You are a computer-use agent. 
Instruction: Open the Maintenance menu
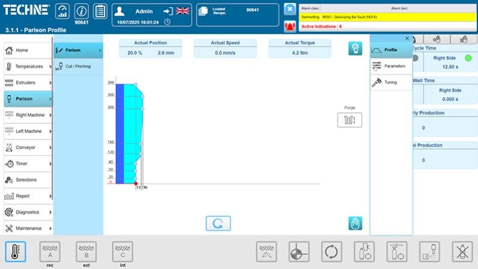(x=28, y=228)
